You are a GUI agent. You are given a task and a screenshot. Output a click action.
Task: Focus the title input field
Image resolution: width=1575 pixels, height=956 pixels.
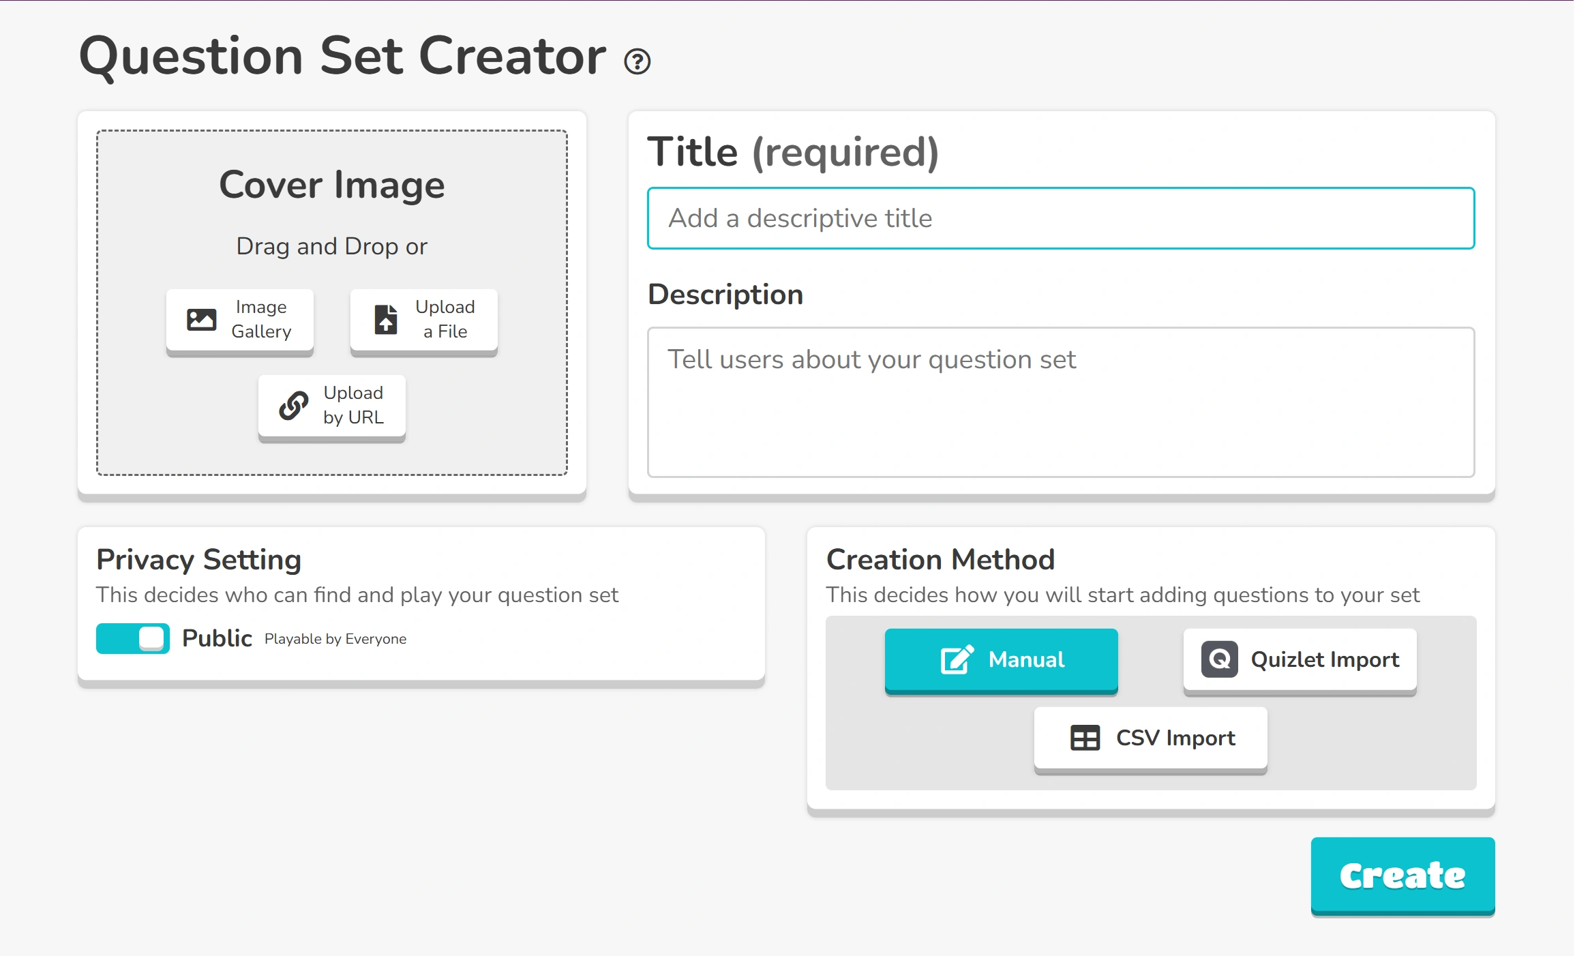point(1060,218)
